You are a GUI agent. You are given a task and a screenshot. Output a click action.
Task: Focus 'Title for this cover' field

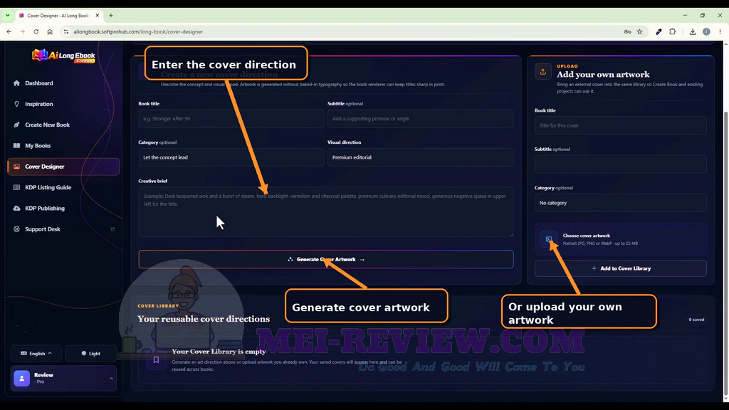(x=621, y=125)
